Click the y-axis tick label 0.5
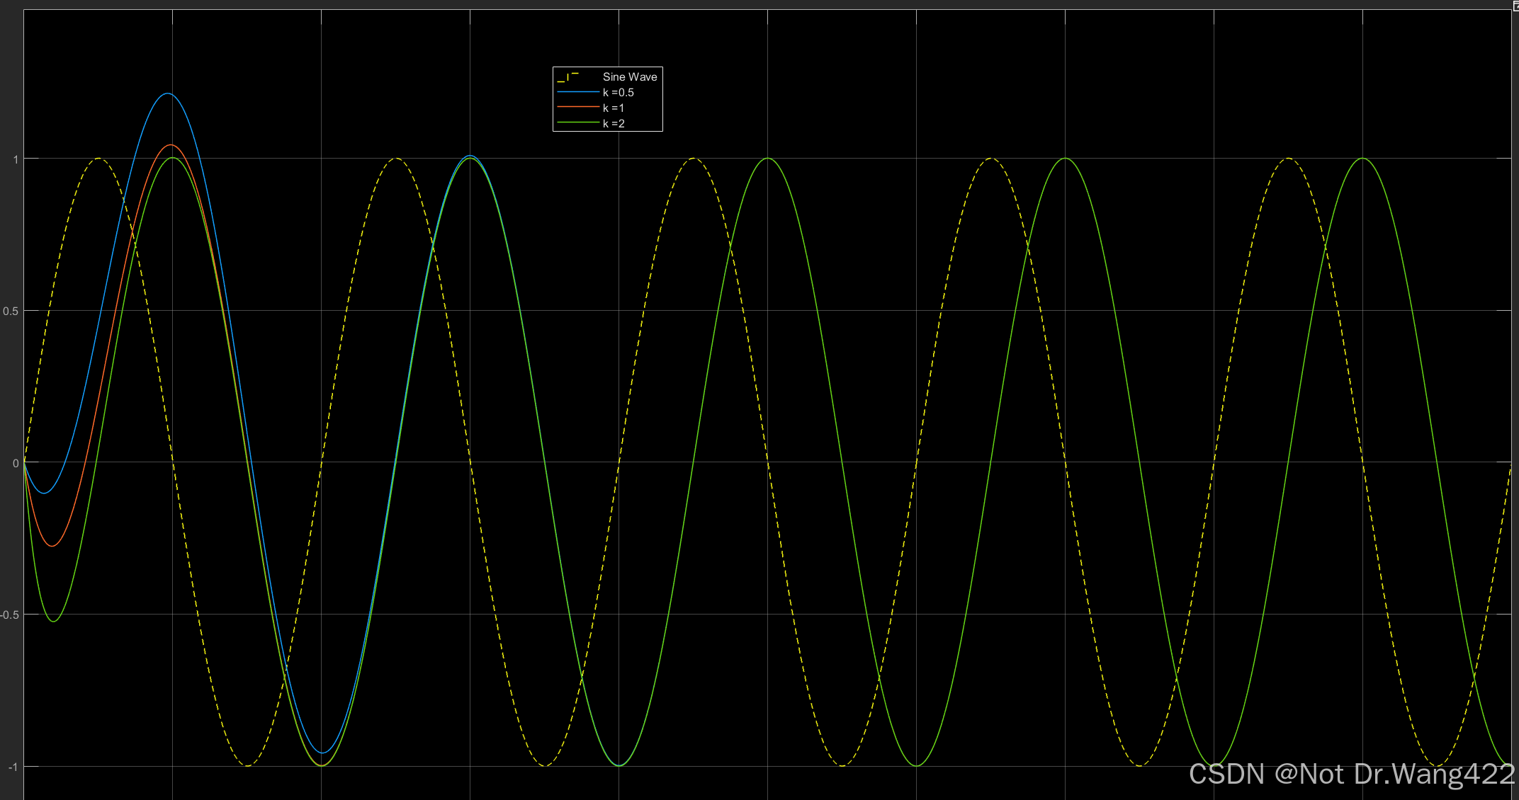1519x800 pixels. pos(11,312)
